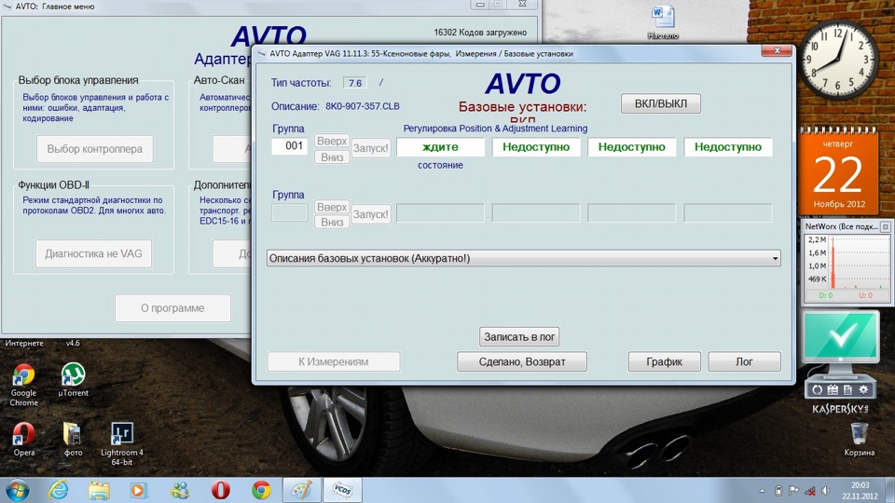Click Записать в лог button

click(x=519, y=337)
